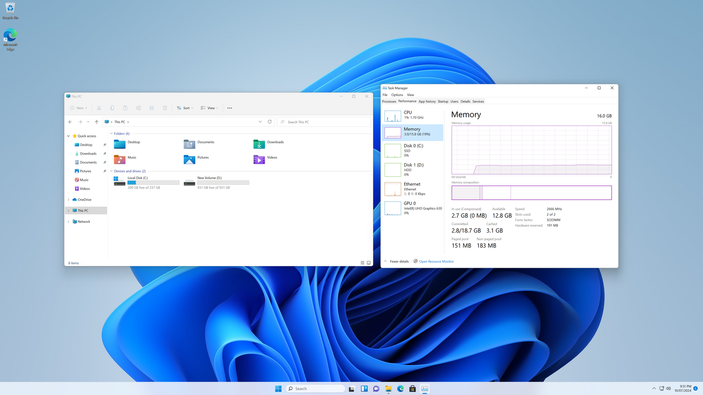Select Downloads in Quick access sidebar
The height and width of the screenshot is (395, 703).
coord(88,154)
